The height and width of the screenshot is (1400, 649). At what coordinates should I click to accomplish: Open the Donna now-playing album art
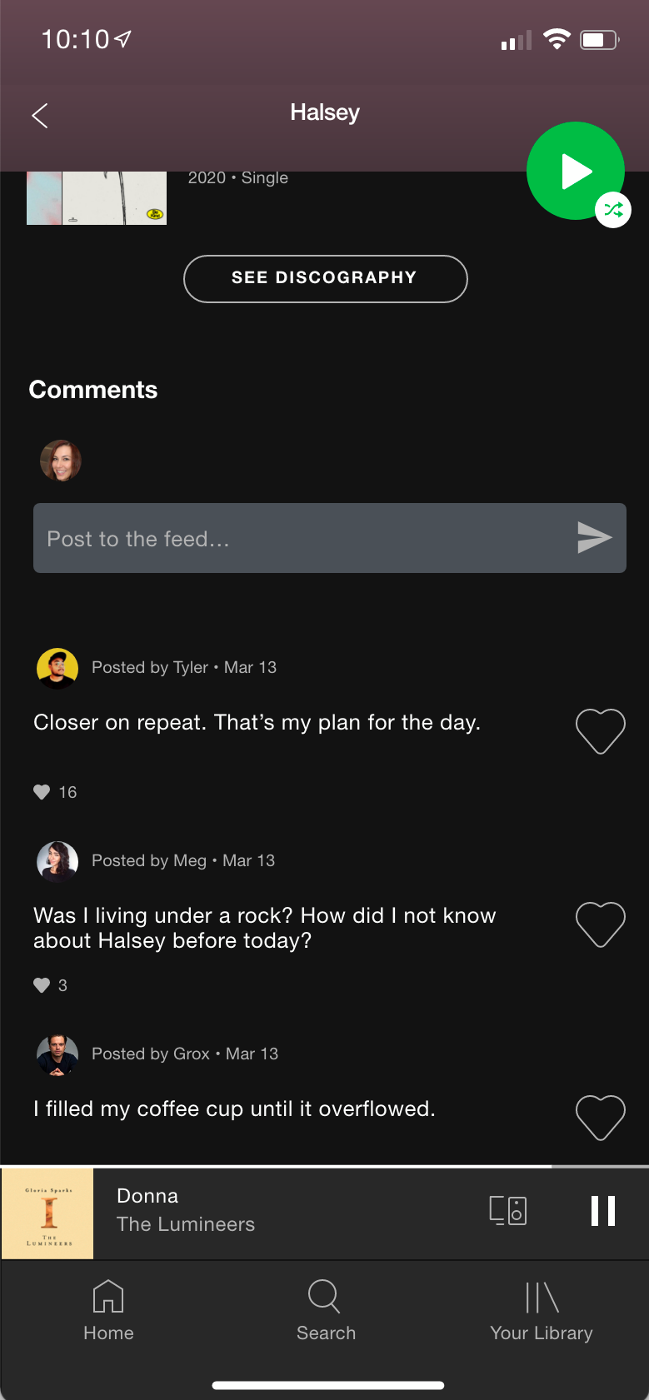coord(47,1213)
